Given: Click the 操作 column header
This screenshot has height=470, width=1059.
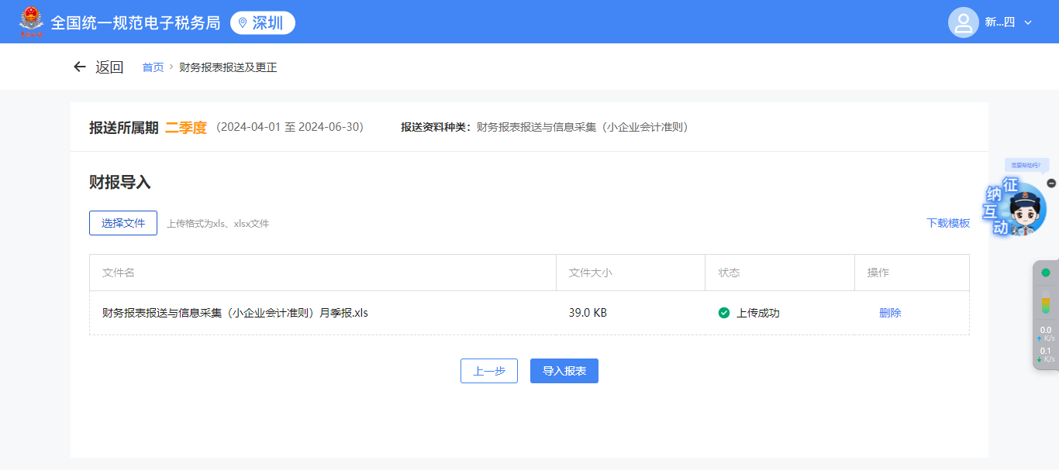Looking at the screenshot, I should [x=878, y=273].
